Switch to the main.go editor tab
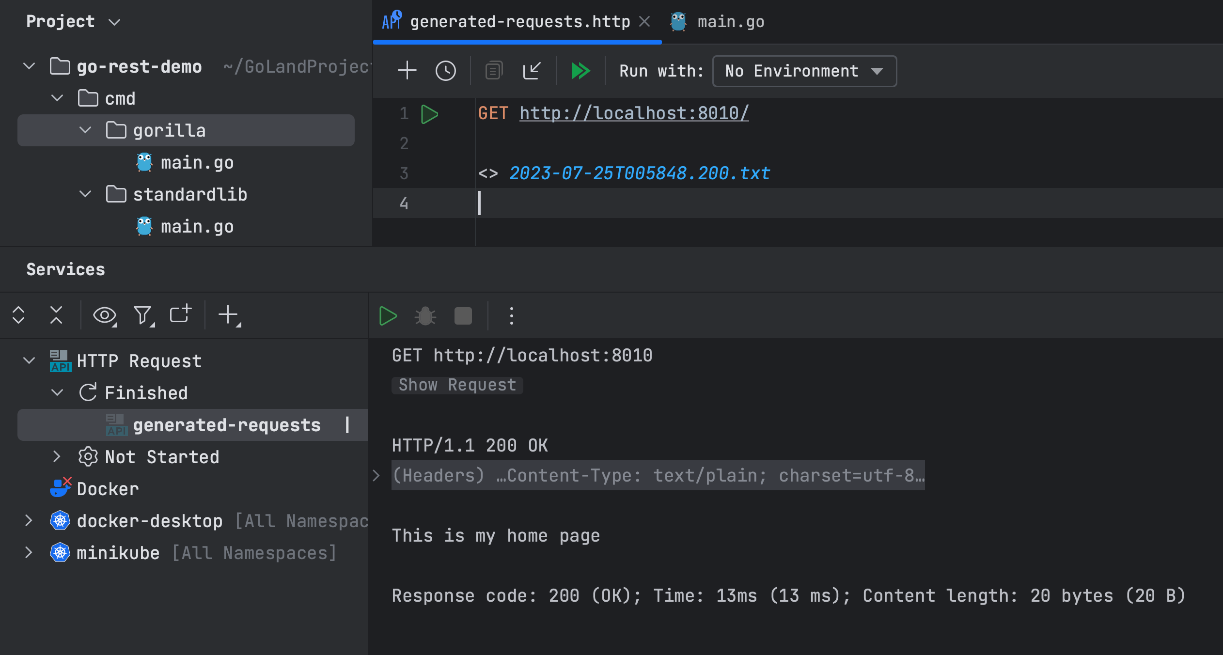This screenshot has height=655, width=1223. tap(730, 22)
